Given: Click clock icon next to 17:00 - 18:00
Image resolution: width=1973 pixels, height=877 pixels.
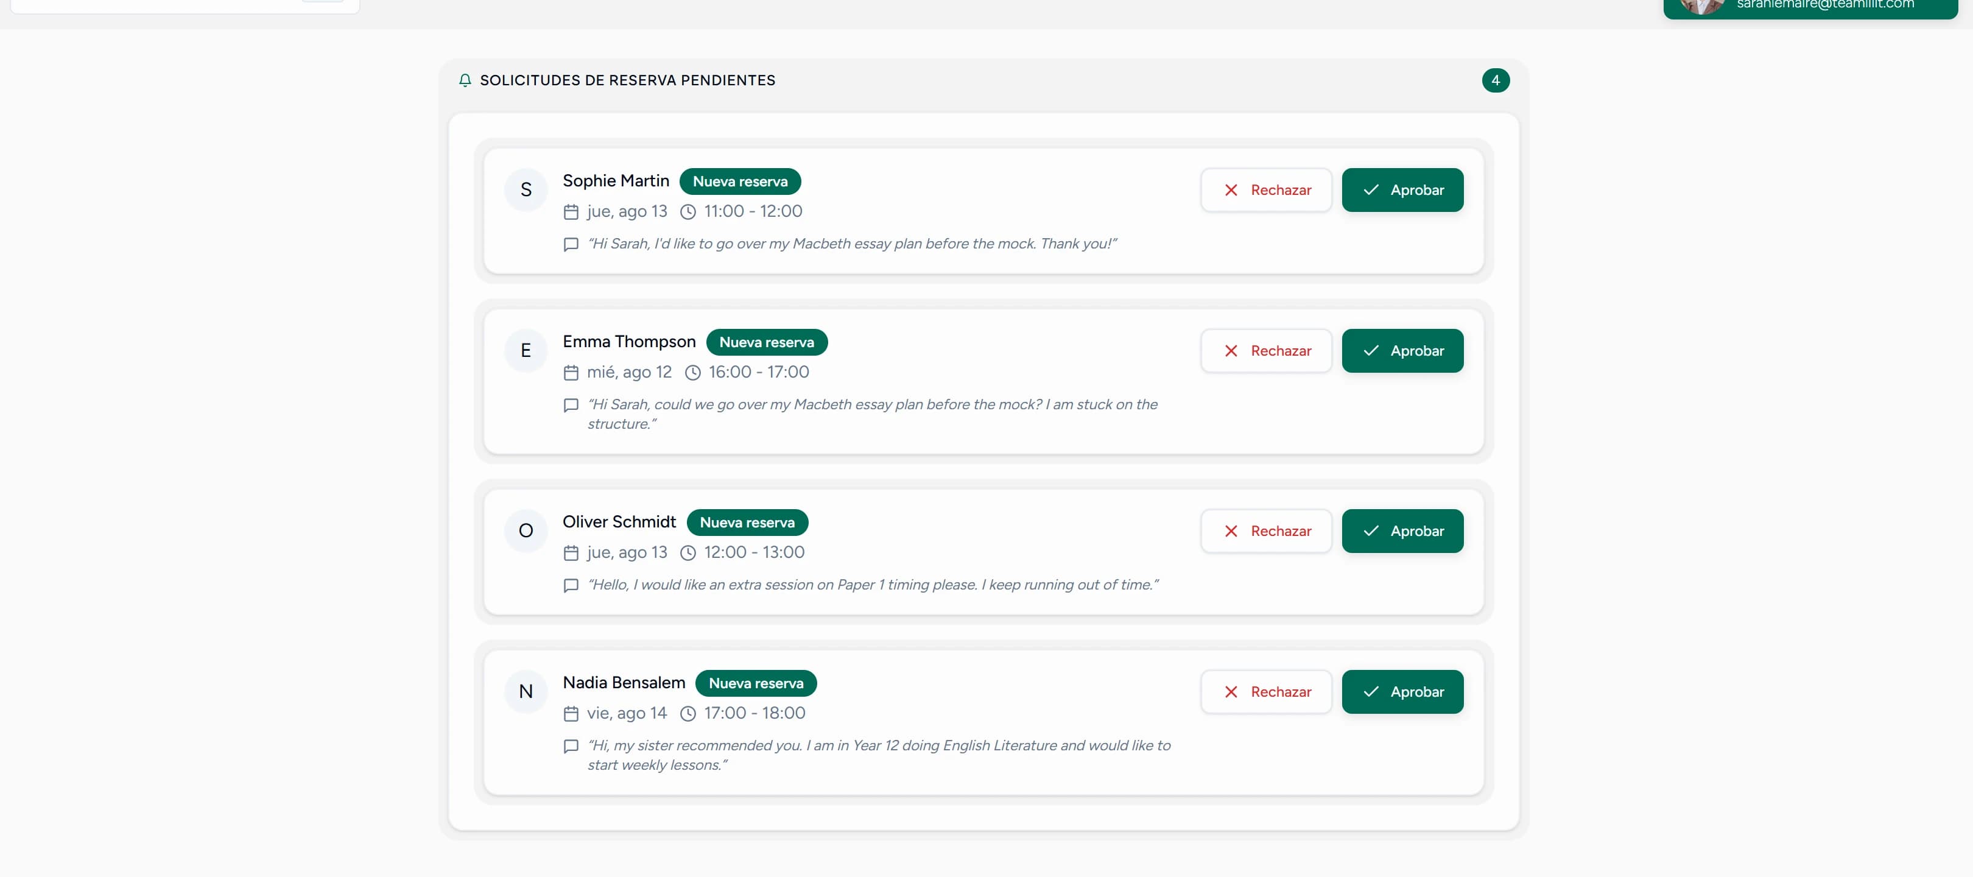Looking at the screenshot, I should pos(688,714).
